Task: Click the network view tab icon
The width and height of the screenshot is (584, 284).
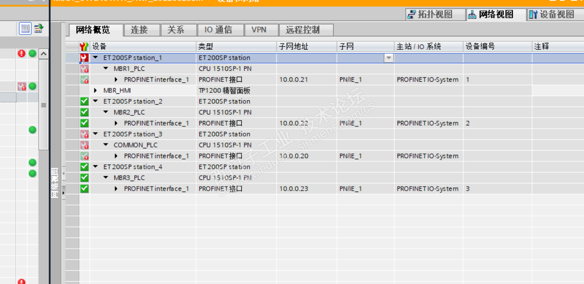Action: pyautogui.click(x=472, y=15)
